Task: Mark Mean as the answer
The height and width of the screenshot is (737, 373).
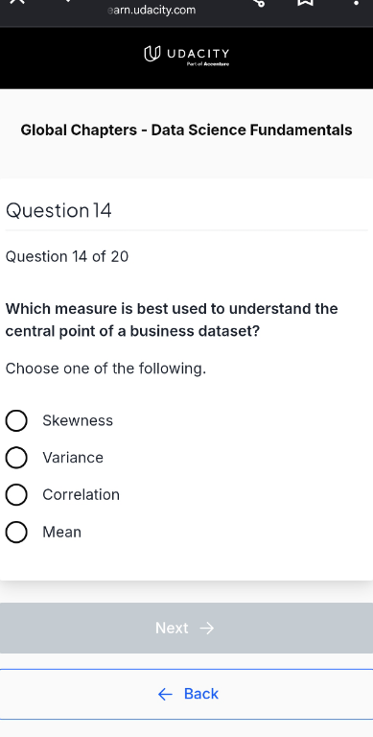Action: [x=16, y=532]
